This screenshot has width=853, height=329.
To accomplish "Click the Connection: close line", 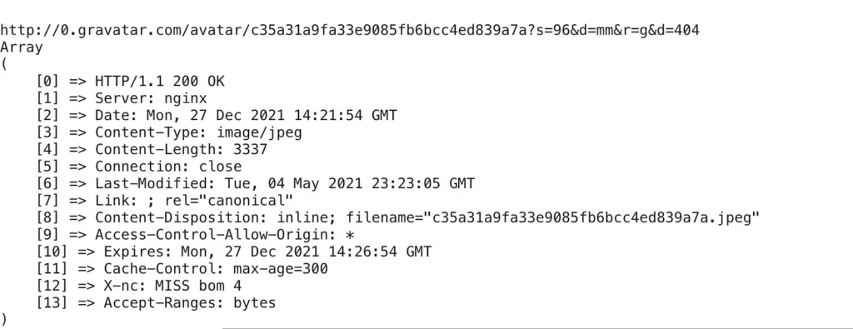I will pyautogui.click(x=139, y=167).
